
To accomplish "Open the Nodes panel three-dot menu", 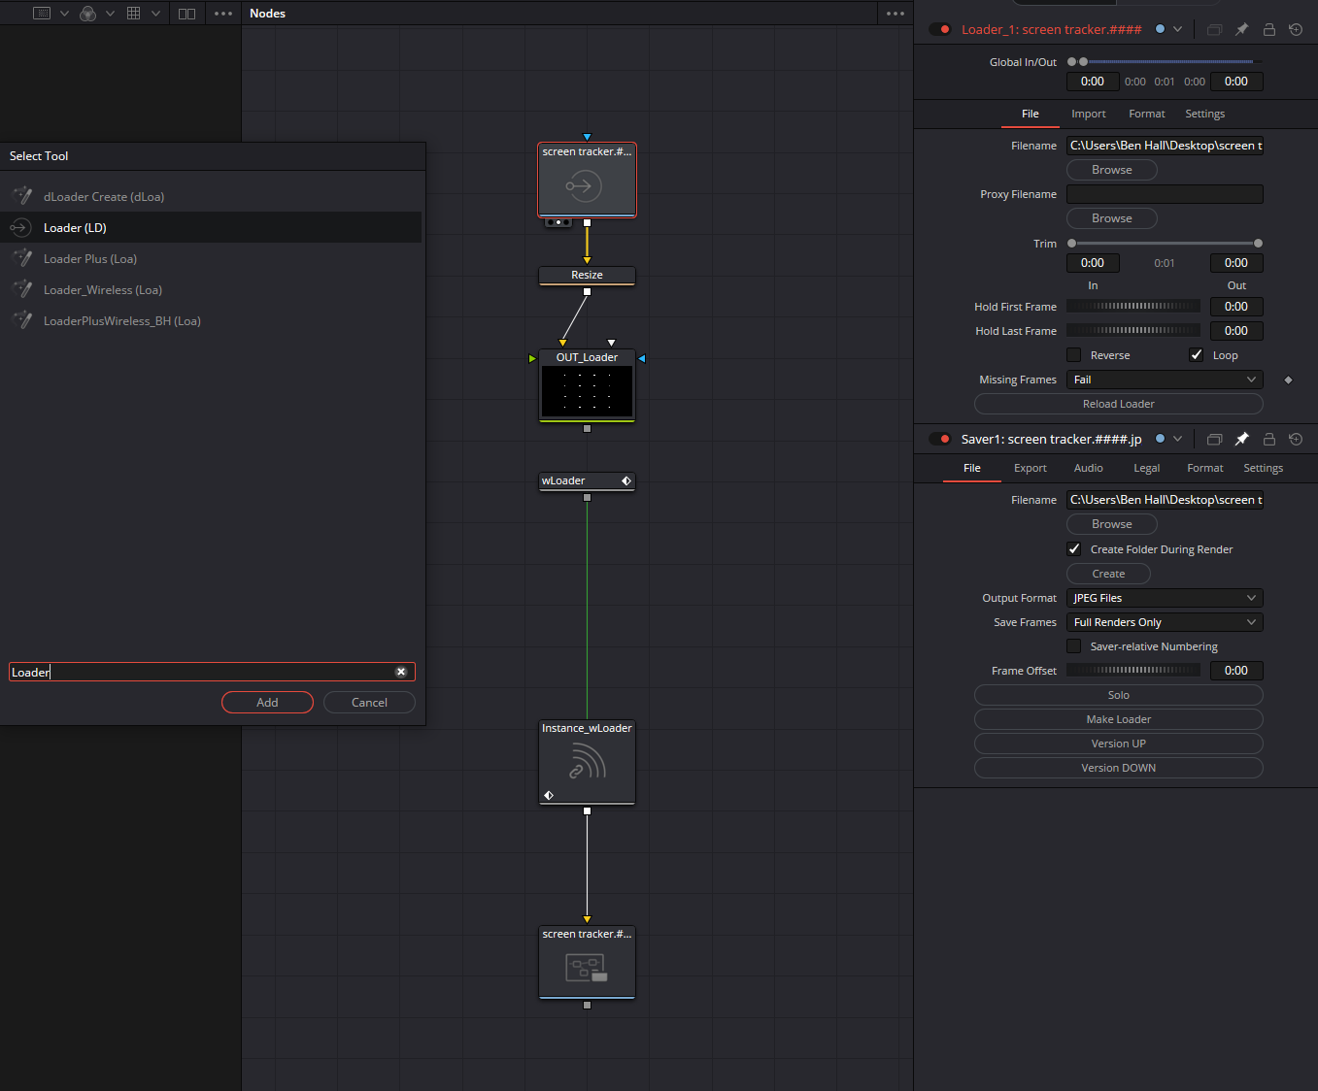I will click(x=896, y=14).
